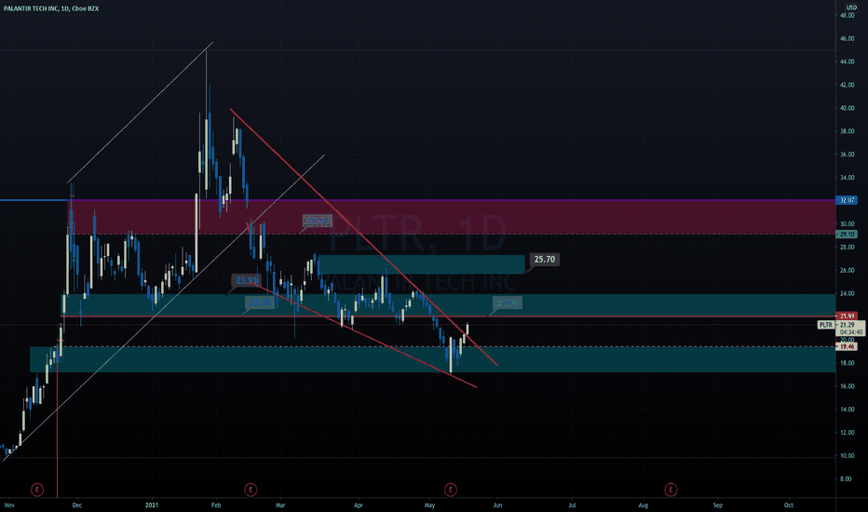Click the Mar label on time axis
Image resolution: width=868 pixels, height=512 pixels.
(x=280, y=505)
